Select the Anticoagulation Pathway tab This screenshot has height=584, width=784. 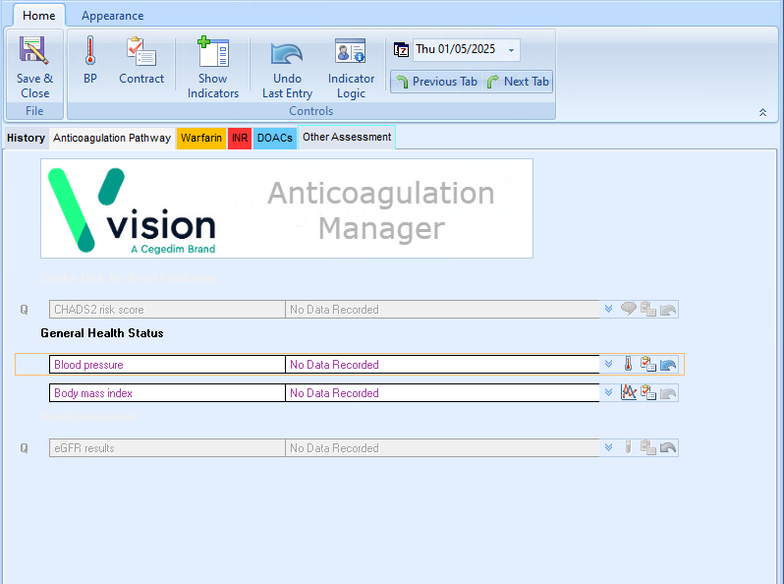click(112, 138)
